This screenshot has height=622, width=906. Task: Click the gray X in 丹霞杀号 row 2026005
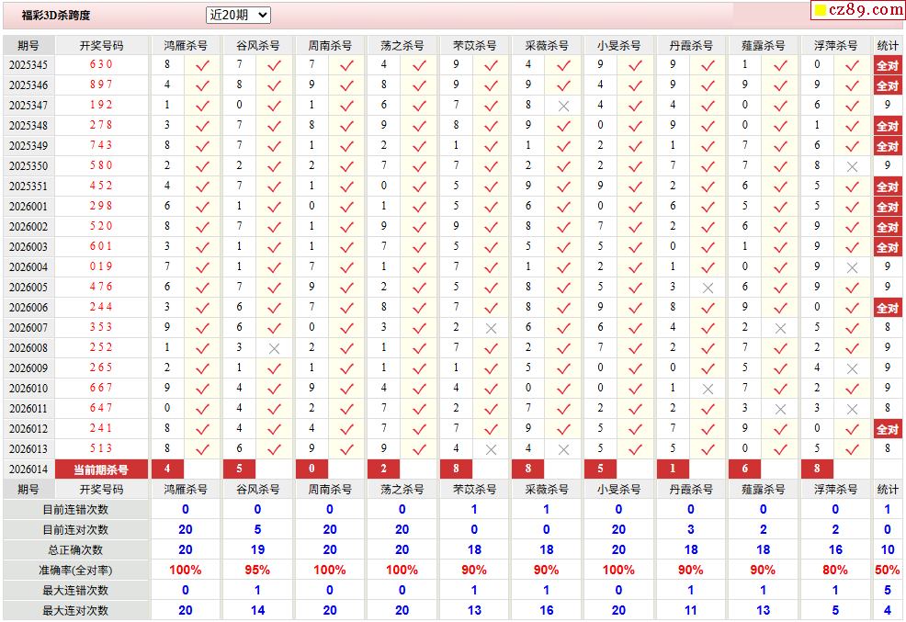708,288
